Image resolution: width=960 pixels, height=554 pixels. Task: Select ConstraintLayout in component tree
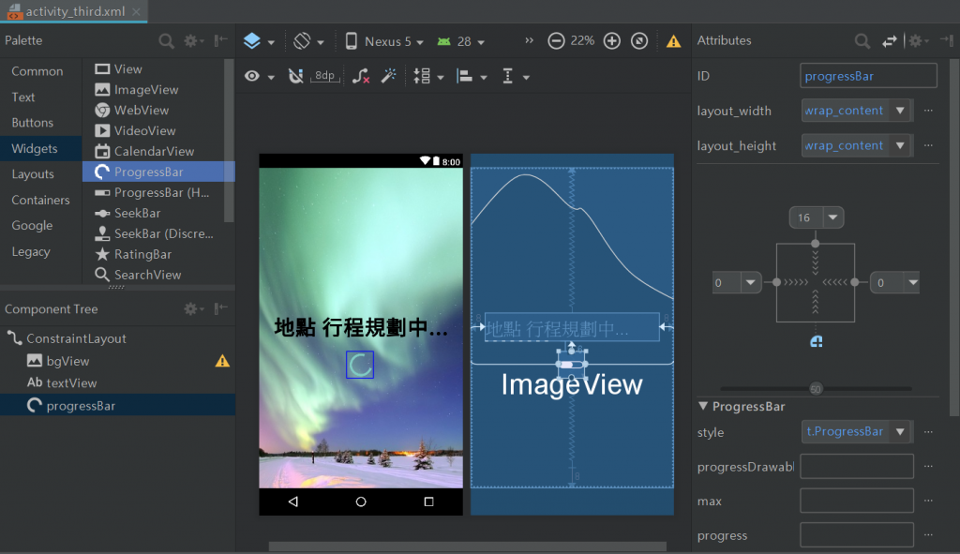(x=117, y=338)
